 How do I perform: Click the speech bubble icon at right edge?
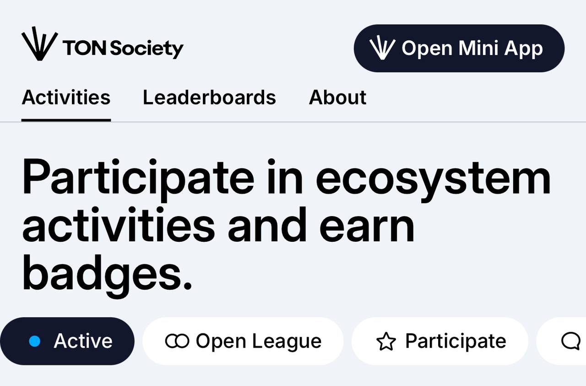571,341
